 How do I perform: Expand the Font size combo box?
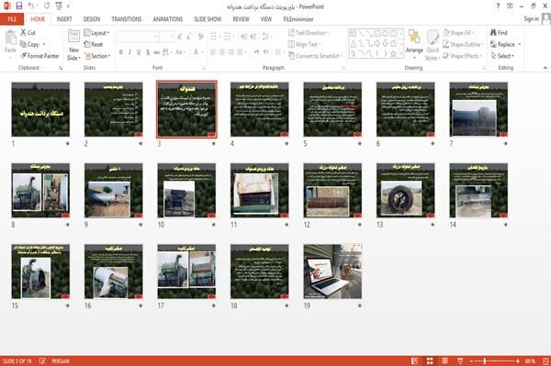click(x=171, y=37)
